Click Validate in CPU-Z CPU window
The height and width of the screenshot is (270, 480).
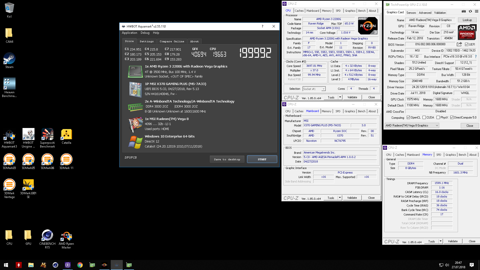352,97
